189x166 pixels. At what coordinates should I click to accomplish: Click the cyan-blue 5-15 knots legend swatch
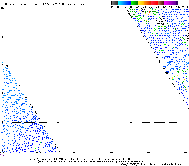point(124,3)
